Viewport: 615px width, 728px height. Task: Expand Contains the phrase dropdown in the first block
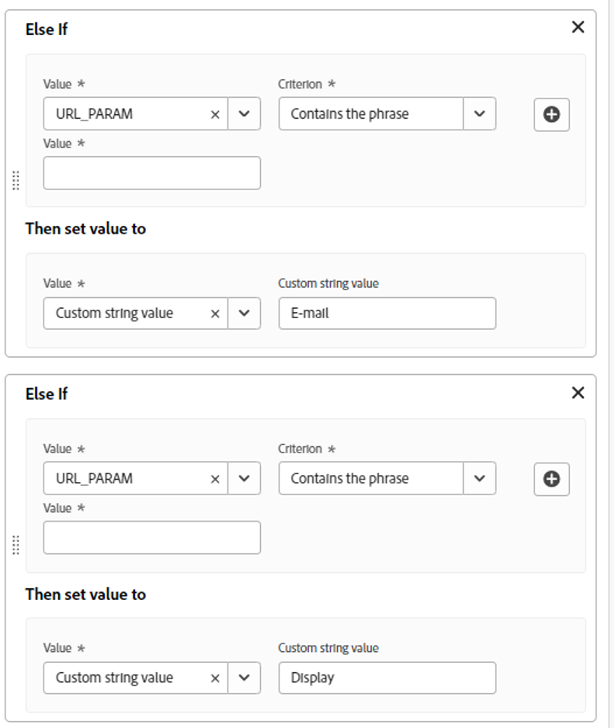(x=479, y=114)
